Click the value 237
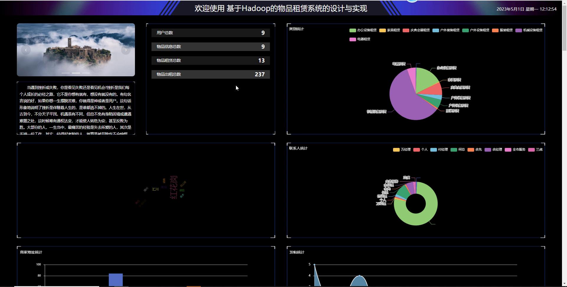 pyautogui.click(x=260, y=74)
